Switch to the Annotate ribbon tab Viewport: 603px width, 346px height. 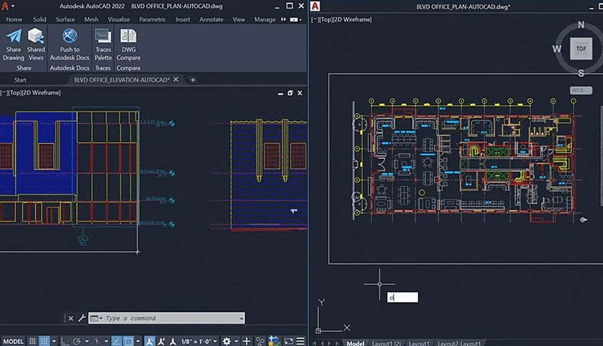tap(211, 19)
